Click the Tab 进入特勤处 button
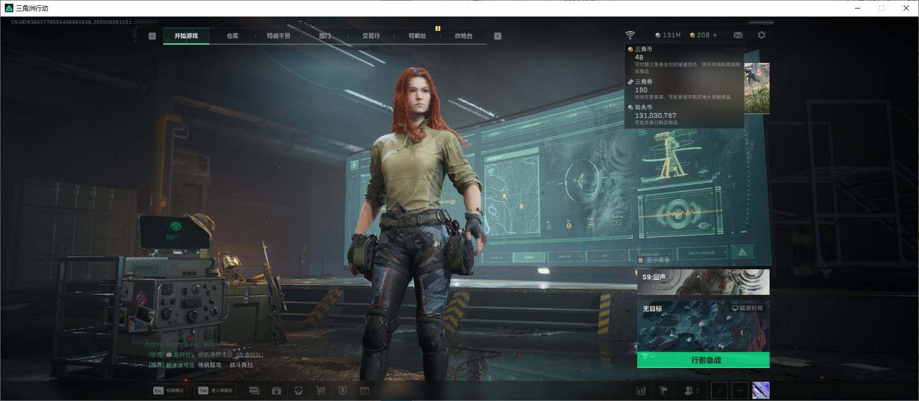 (216, 390)
